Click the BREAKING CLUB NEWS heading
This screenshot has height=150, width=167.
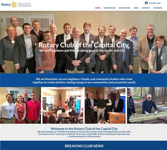84,146
